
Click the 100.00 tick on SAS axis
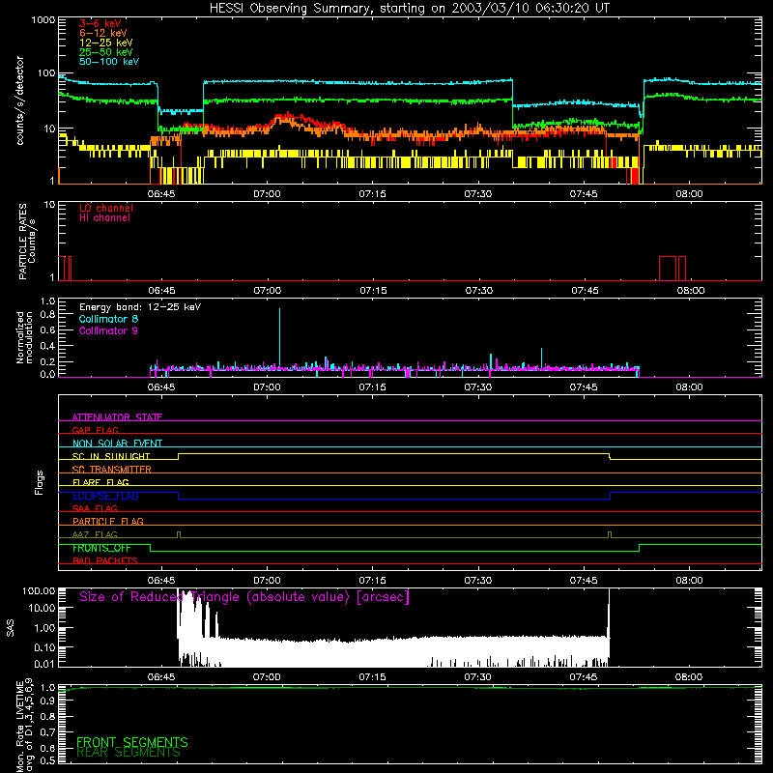[x=39, y=590]
